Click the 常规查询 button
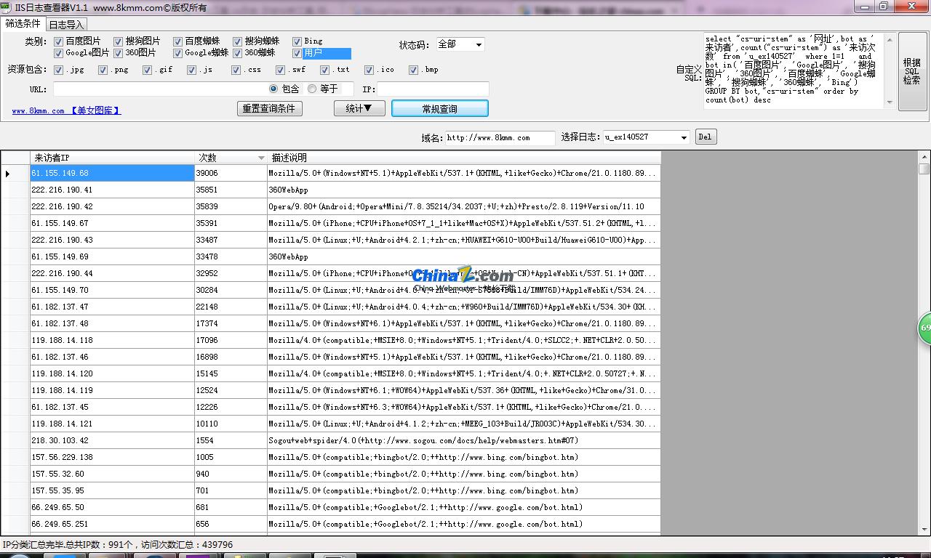Image resolution: width=931 pixels, height=558 pixels. click(440, 108)
